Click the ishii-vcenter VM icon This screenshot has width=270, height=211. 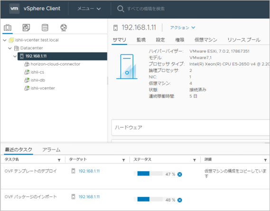click(x=27, y=88)
